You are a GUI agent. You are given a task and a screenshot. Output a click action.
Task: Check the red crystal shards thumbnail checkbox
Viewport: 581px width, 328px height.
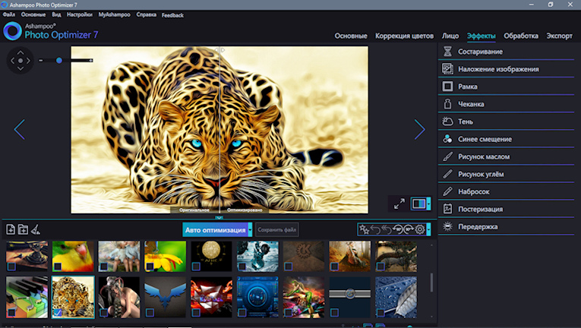point(196,313)
